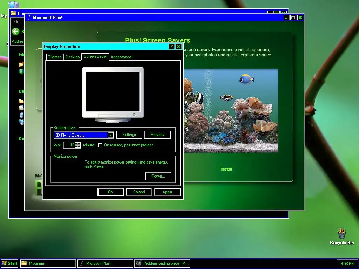Screen dimensions: 359x269
Task: Expand the 3D Flying Objects screen saver dropdown
Action: click(110, 135)
